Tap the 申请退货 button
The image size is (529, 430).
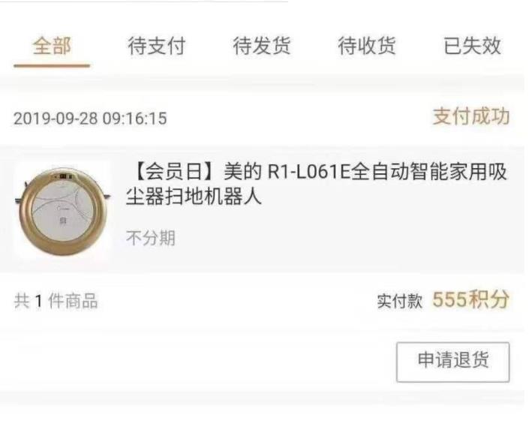click(452, 362)
